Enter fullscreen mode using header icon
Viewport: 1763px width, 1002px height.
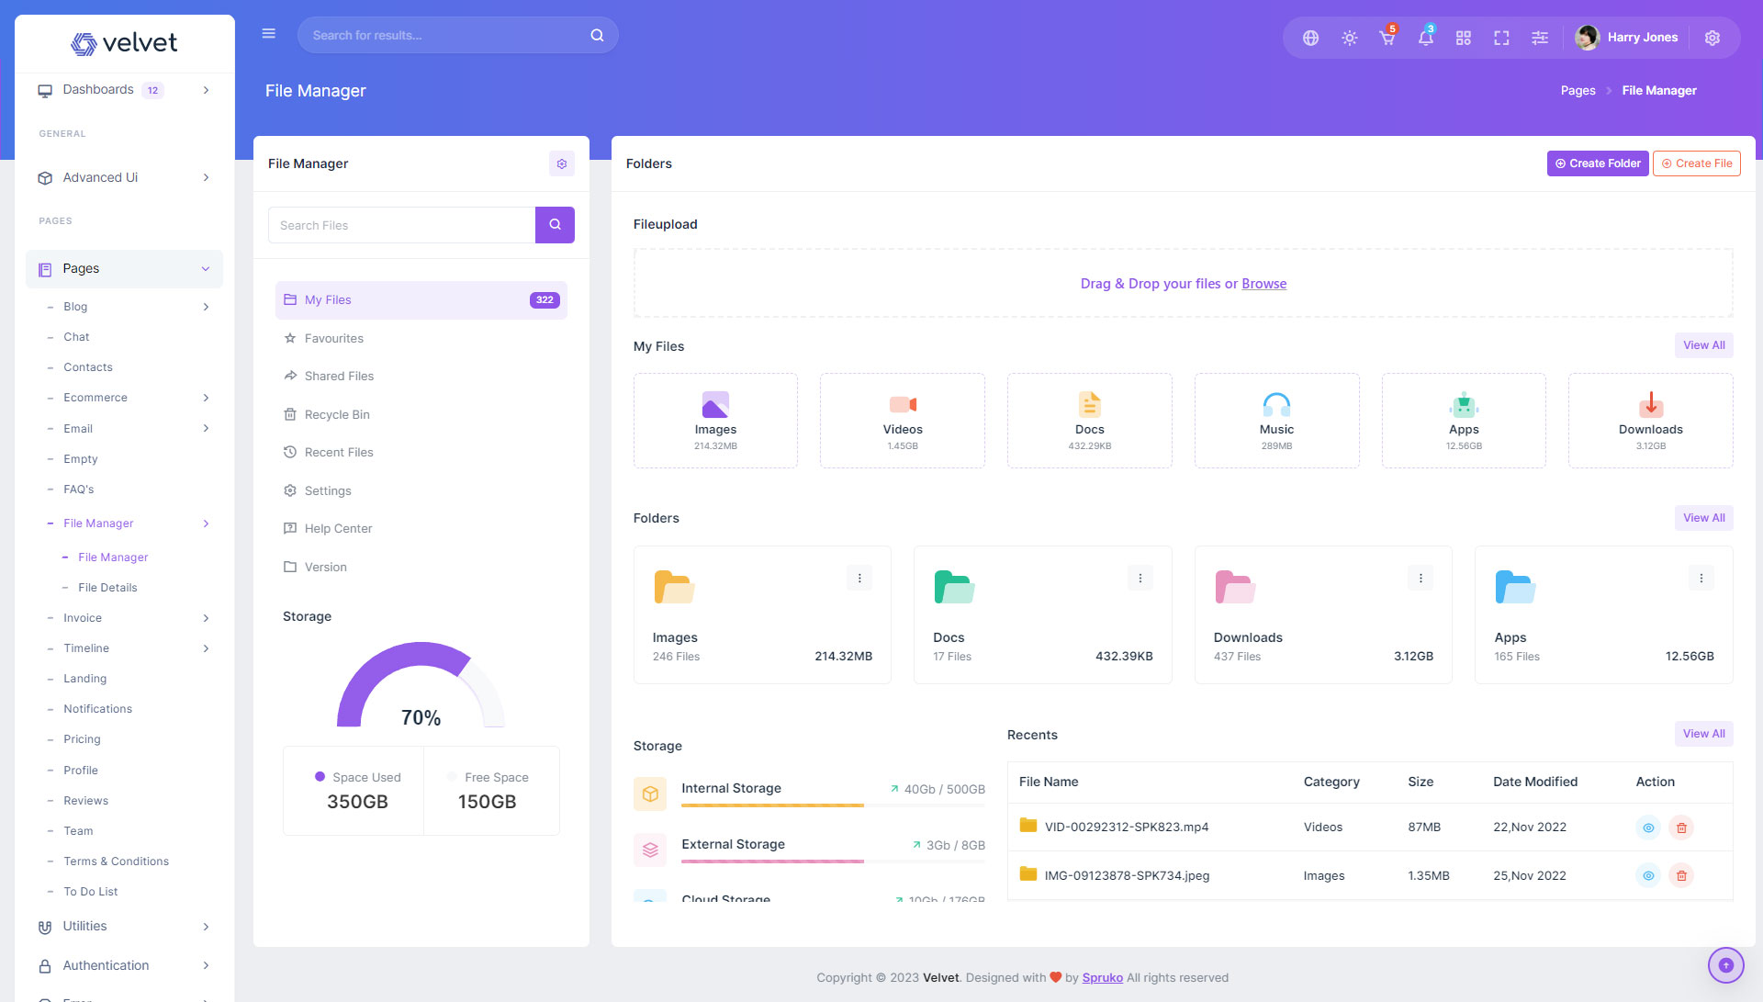pos(1501,38)
